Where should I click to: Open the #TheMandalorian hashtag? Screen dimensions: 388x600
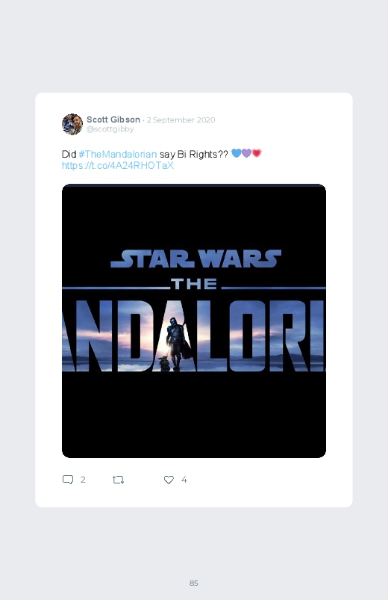tap(118, 154)
